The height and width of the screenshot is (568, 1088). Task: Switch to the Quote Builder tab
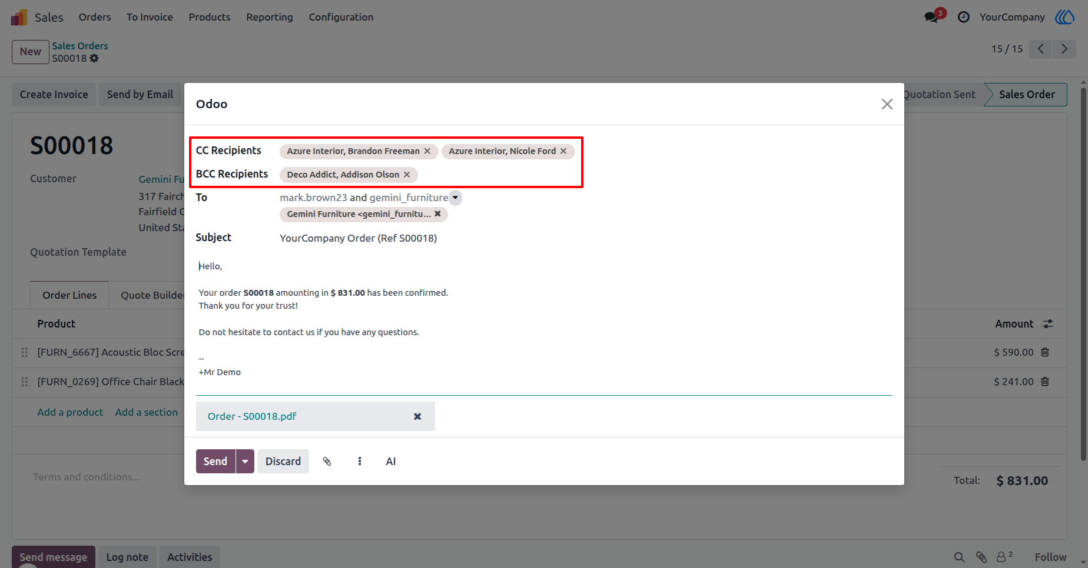pos(152,295)
